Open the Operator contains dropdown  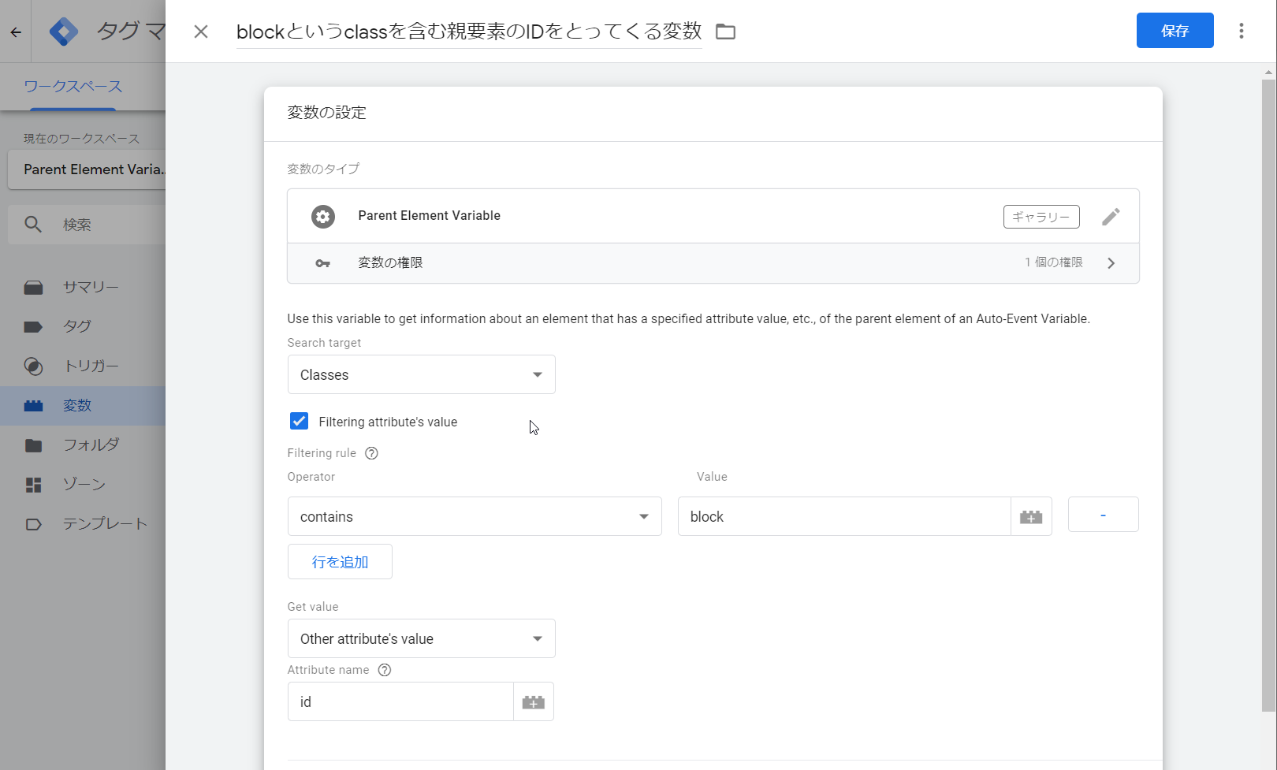tap(475, 517)
